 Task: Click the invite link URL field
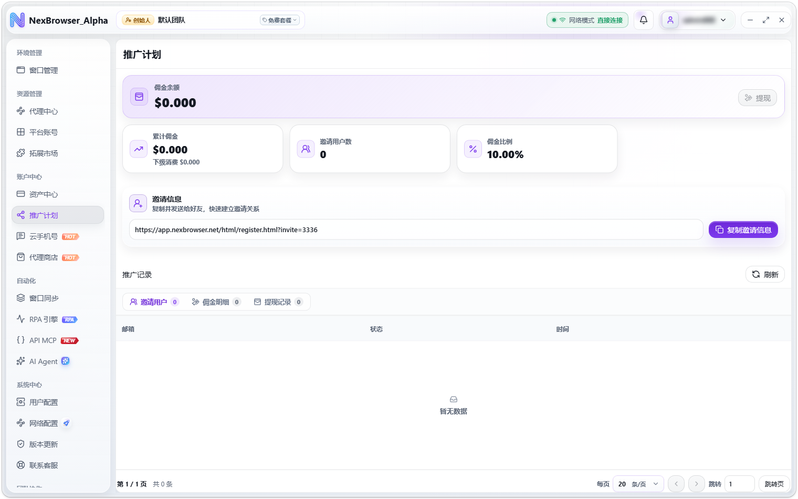point(416,230)
